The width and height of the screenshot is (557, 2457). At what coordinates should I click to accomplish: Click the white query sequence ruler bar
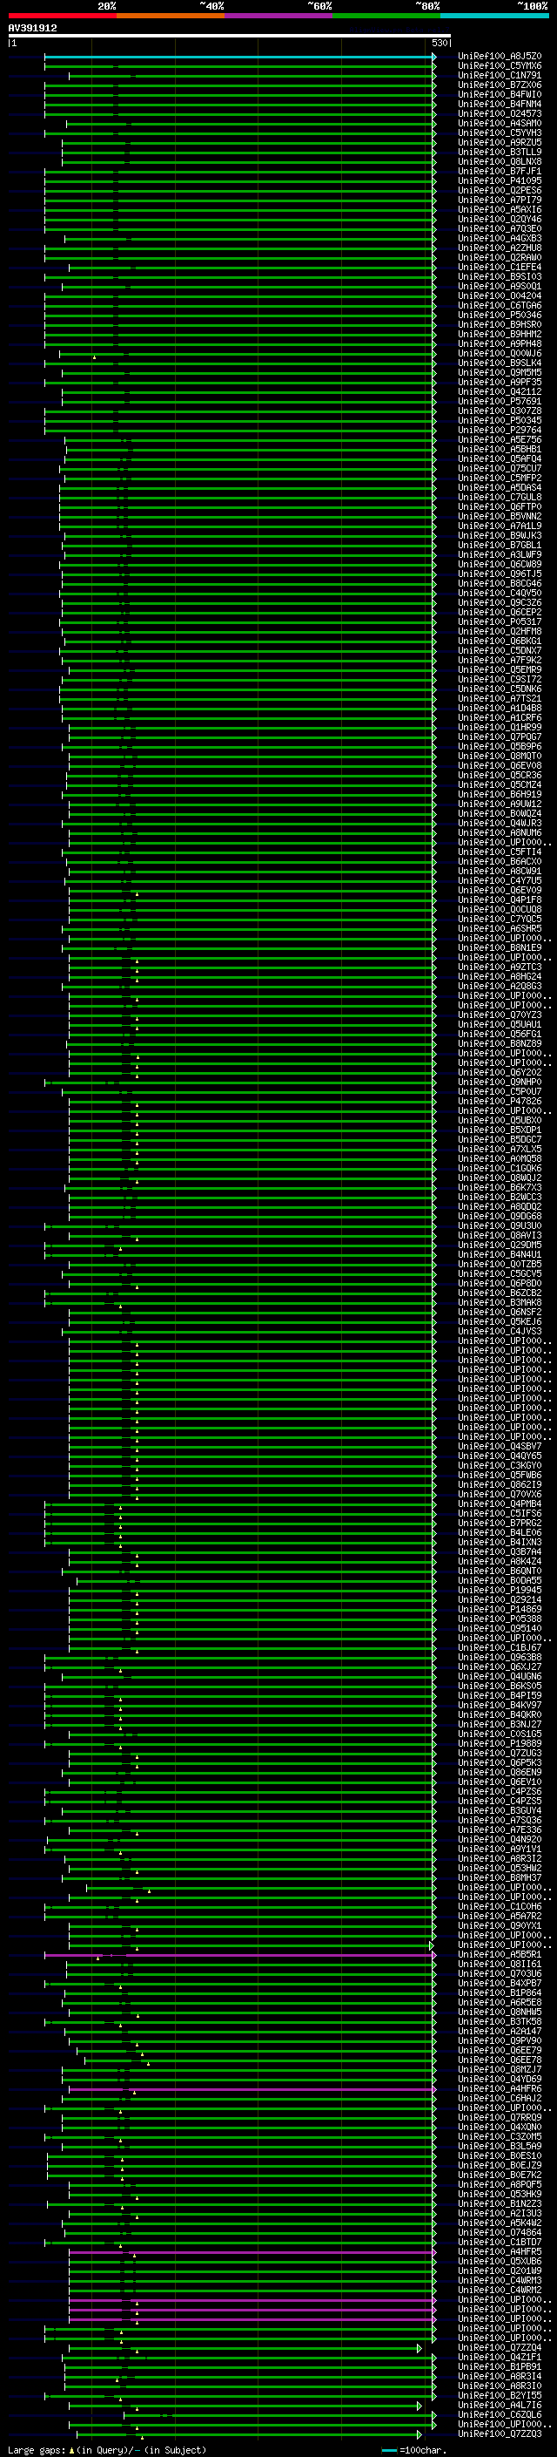click(x=230, y=37)
